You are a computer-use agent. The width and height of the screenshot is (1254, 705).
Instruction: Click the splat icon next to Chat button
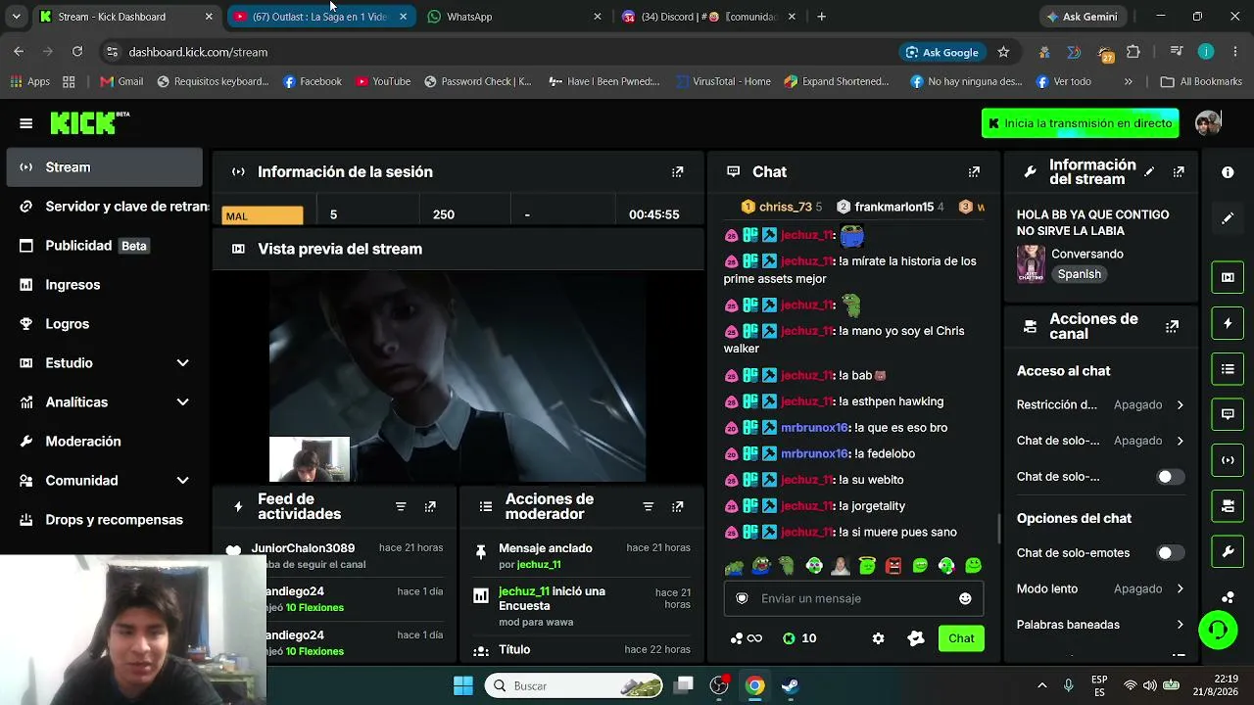(x=916, y=638)
